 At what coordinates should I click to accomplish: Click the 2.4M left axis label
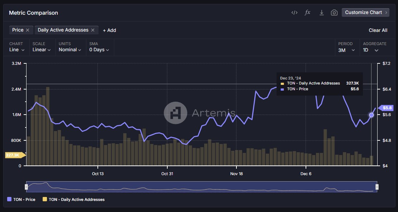point(16,89)
